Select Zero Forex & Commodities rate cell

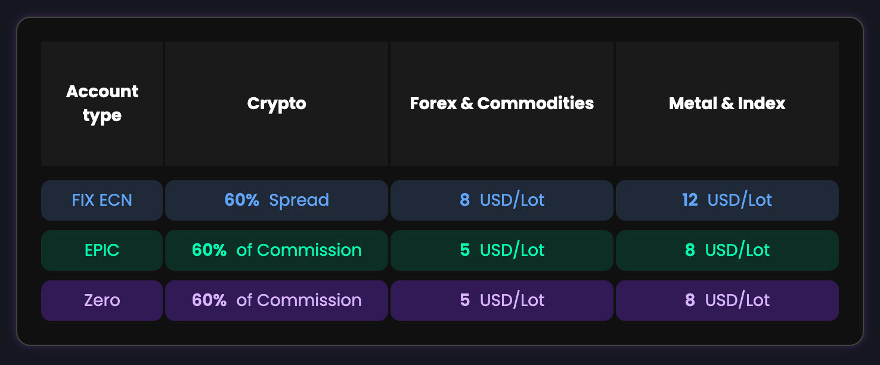coord(502,300)
